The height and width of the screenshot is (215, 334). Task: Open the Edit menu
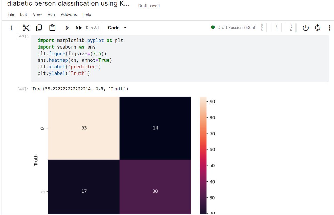(x=23, y=14)
